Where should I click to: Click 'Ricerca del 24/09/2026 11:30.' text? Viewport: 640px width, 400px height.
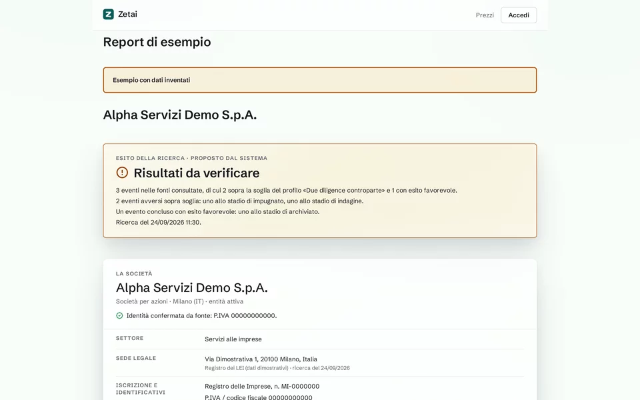pos(159,223)
